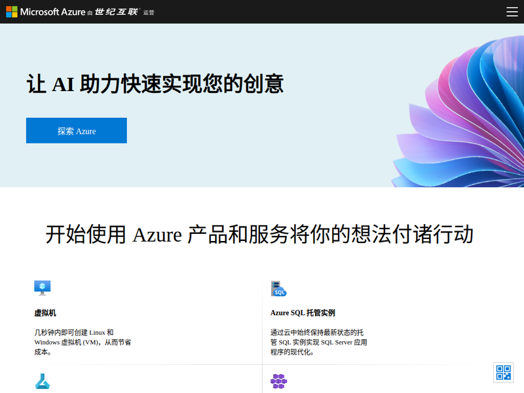Open the 虚拟机 product title link
Viewport: 524px width, 393px height.
coord(45,313)
